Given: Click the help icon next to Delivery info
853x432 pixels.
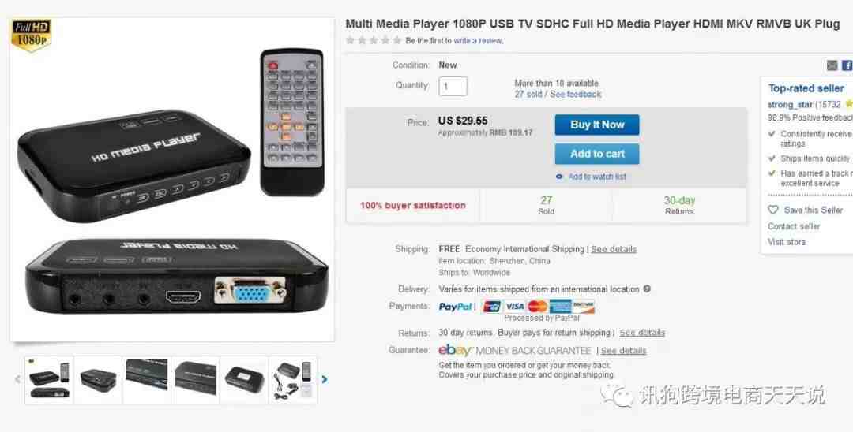Looking at the screenshot, I should pos(647,289).
